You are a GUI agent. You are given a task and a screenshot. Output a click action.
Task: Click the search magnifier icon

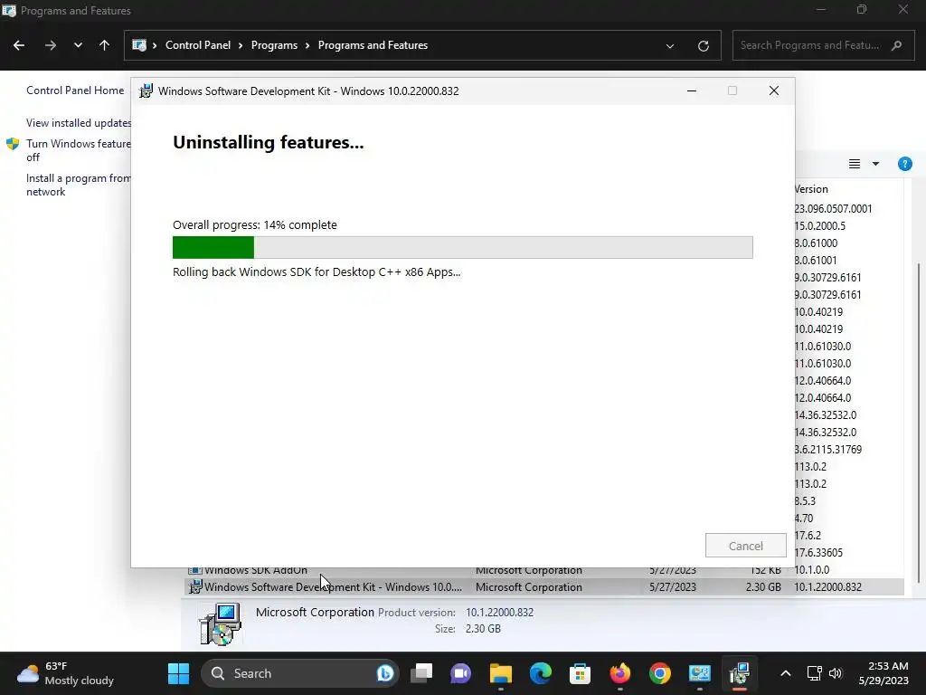(x=896, y=45)
